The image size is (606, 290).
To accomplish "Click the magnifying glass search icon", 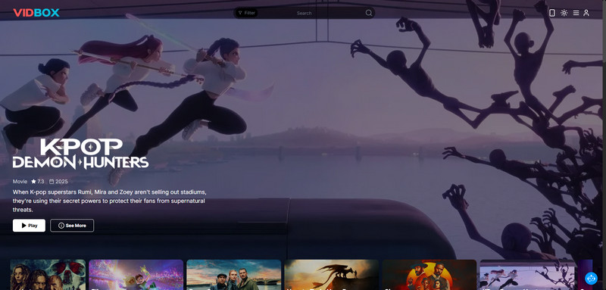I will [369, 13].
